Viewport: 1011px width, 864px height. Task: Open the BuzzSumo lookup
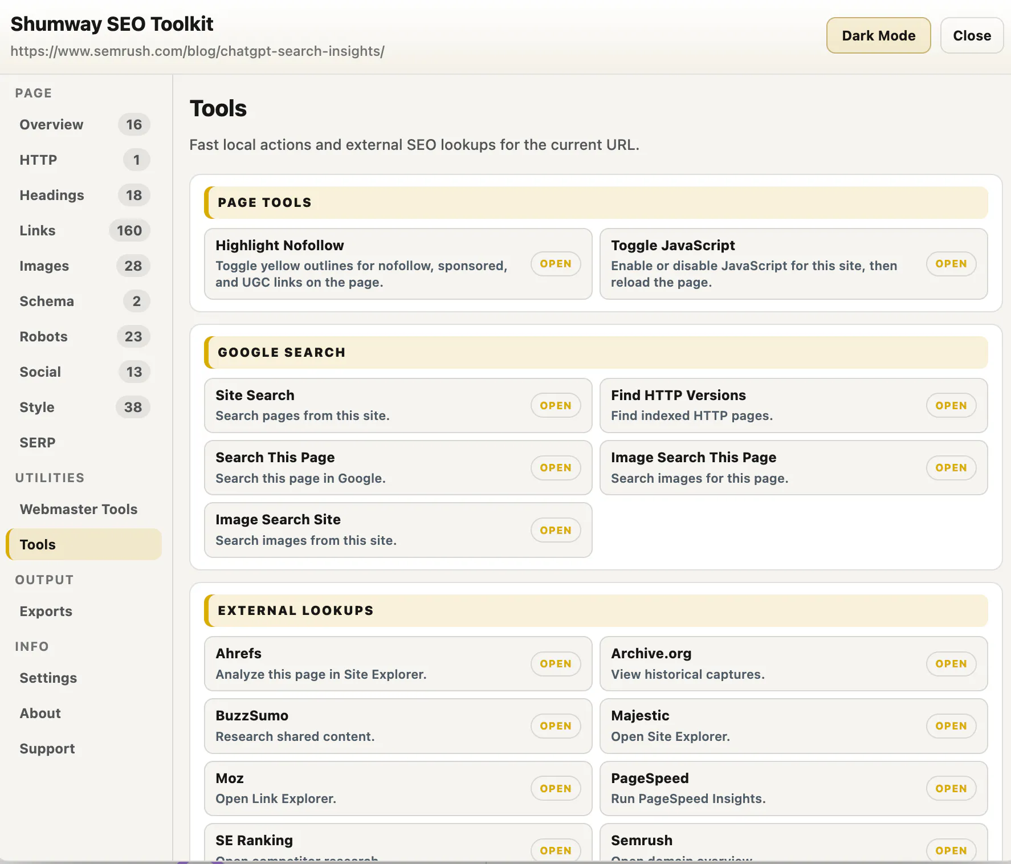(556, 726)
